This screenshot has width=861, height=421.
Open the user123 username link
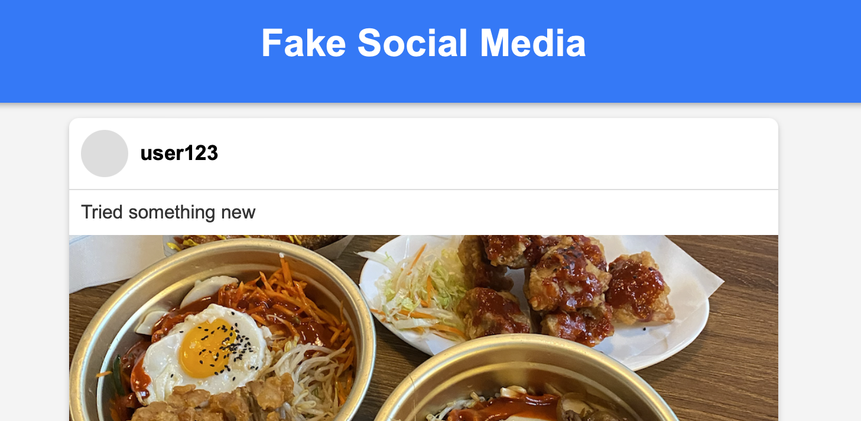click(178, 153)
